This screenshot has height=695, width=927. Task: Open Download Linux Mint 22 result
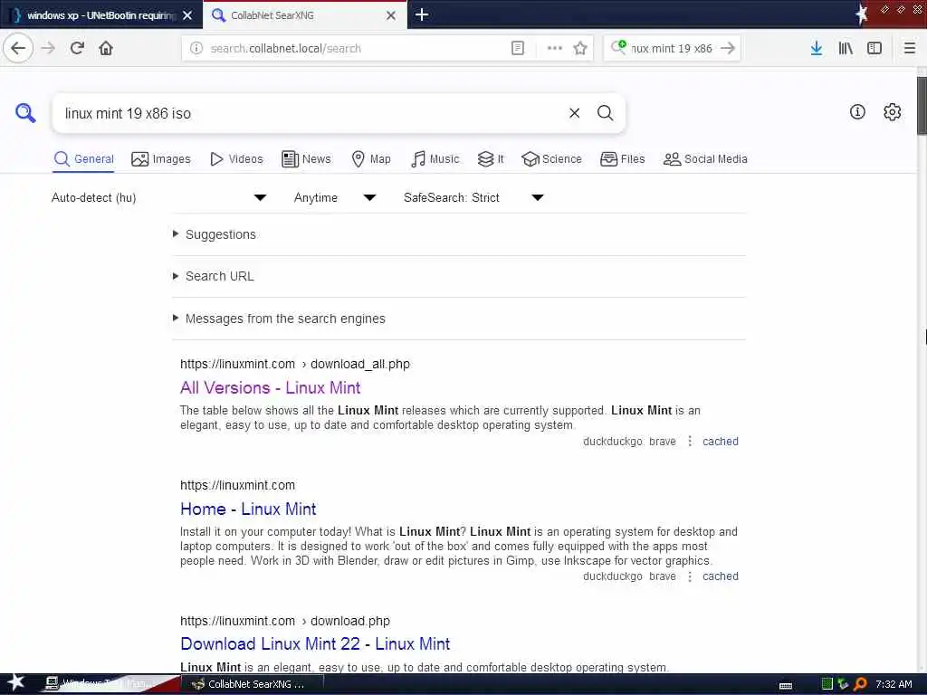pyautogui.click(x=315, y=643)
